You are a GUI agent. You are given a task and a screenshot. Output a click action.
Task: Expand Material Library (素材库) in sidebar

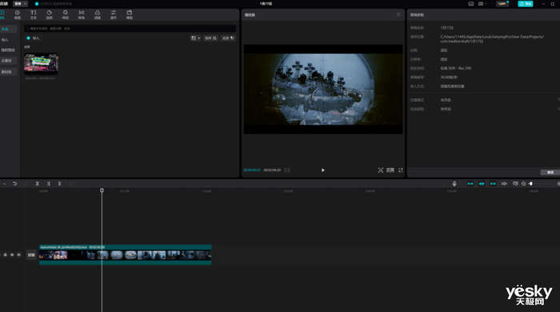coord(8,72)
